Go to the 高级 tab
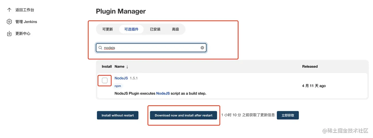 (x=175, y=29)
